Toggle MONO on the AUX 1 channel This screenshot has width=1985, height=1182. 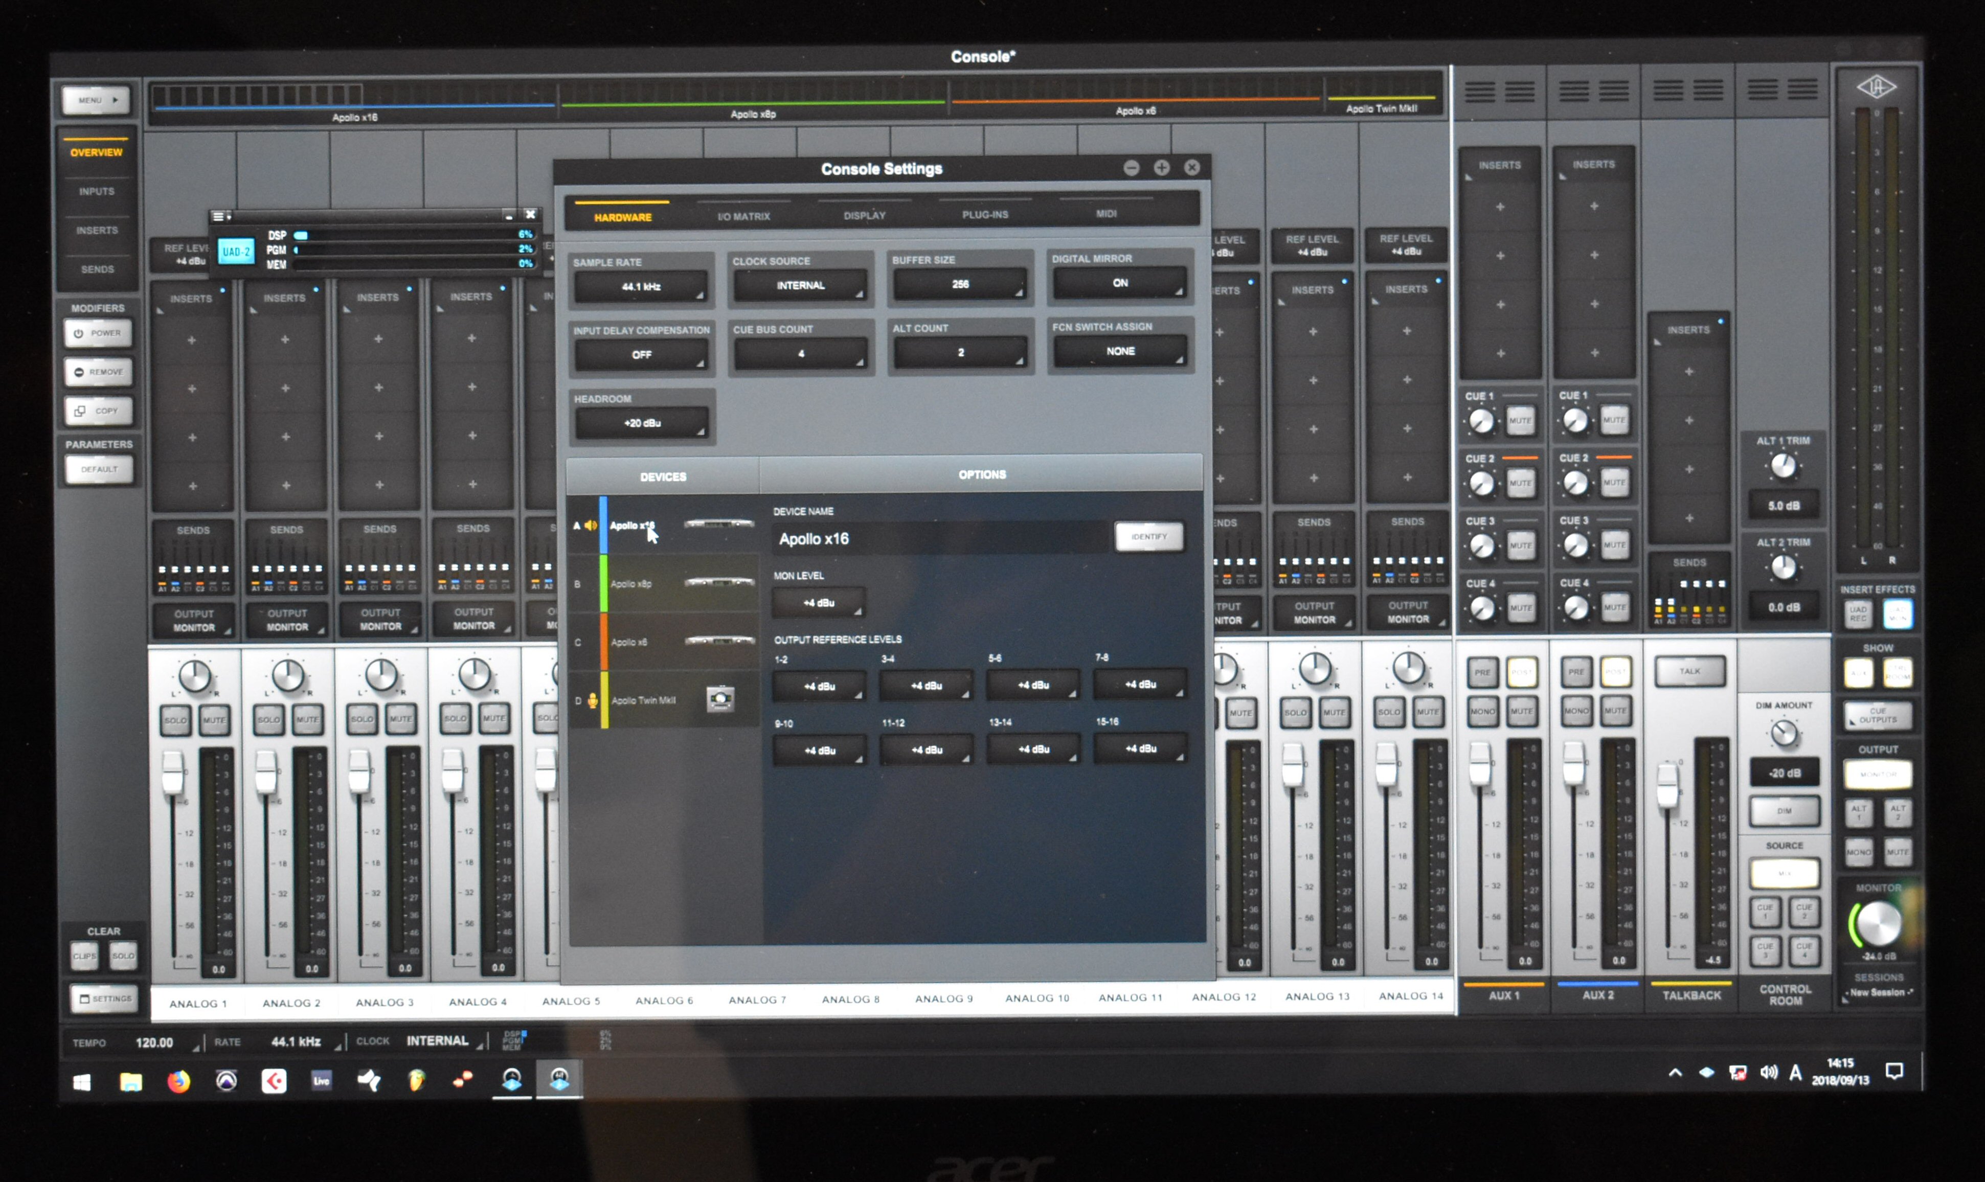(1482, 711)
